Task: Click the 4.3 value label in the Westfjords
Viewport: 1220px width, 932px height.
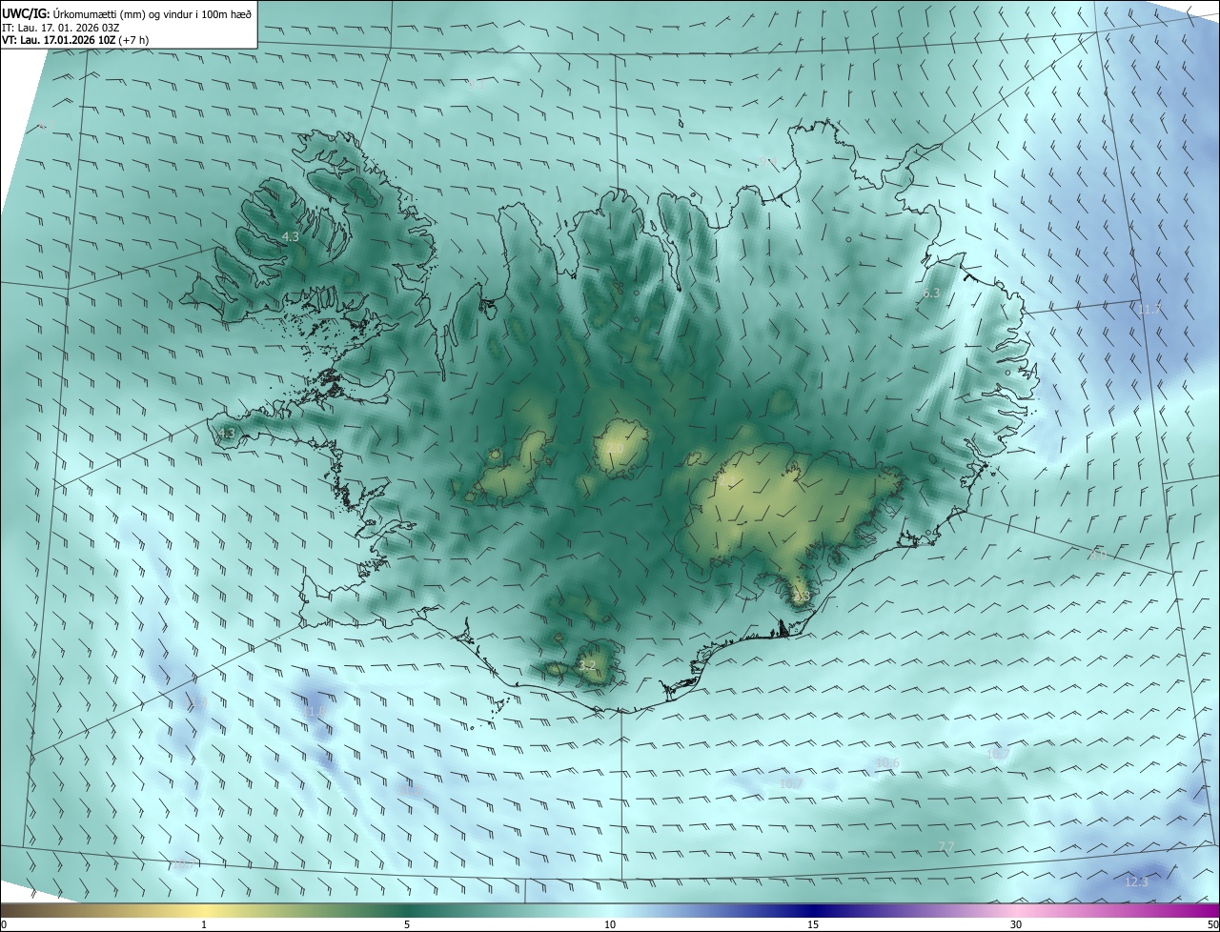Action: click(291, 236)
